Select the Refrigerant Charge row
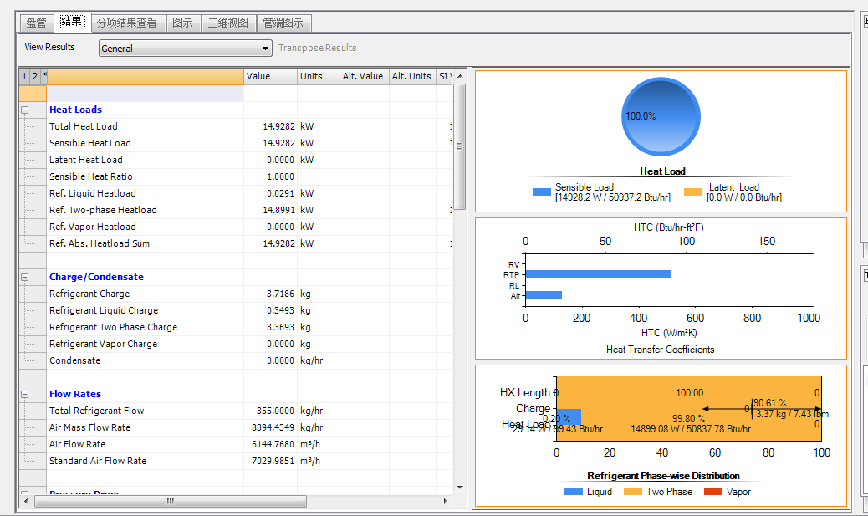This screenshot has height=516, width=868. [x=89, y=294]
